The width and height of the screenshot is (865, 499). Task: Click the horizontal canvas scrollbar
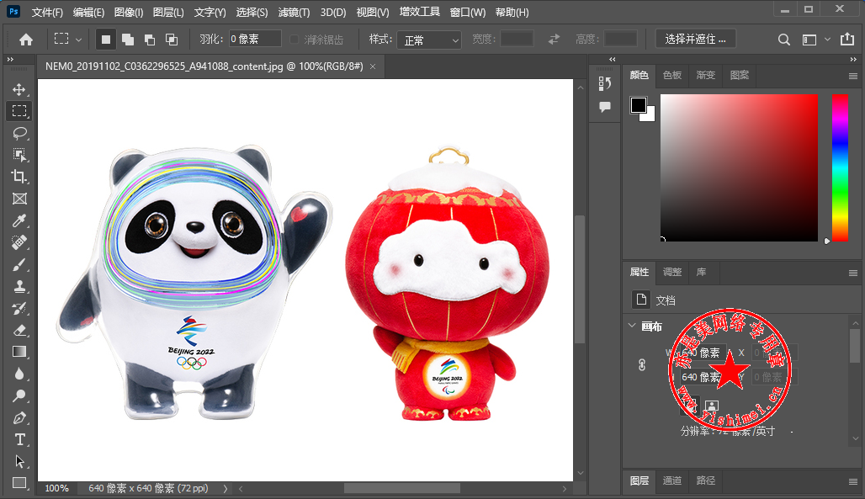pos(402,489)
